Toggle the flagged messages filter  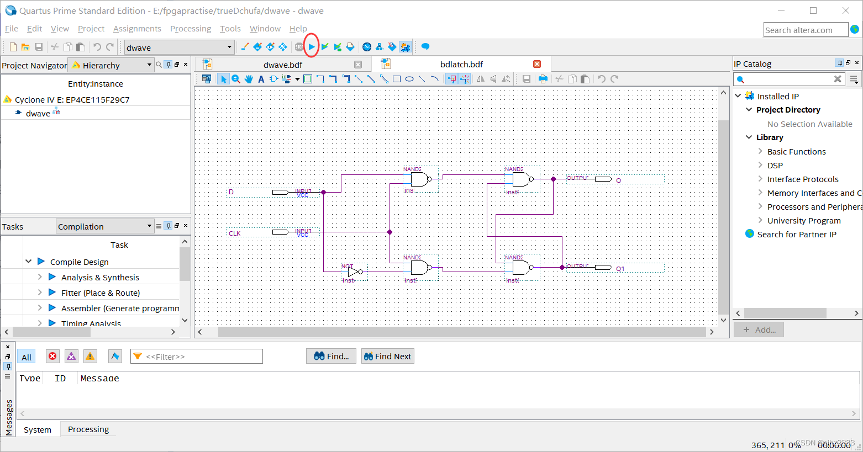(x=115, y=357)
